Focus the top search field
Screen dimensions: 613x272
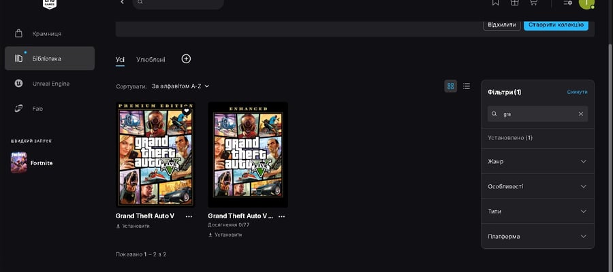(x=178, y=4)
